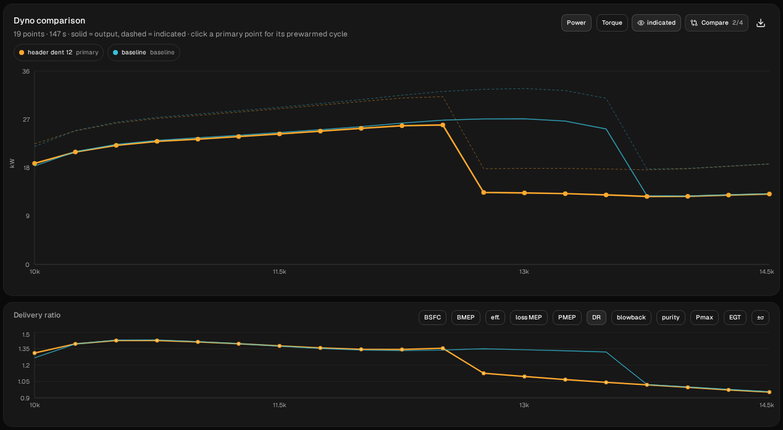The height and width of the screenshot is (430, 783).
Task: Click the delivery ratio point at 10k rpm
Action: click(35, 353)
